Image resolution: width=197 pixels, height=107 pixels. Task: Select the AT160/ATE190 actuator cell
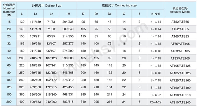point(180,87)
